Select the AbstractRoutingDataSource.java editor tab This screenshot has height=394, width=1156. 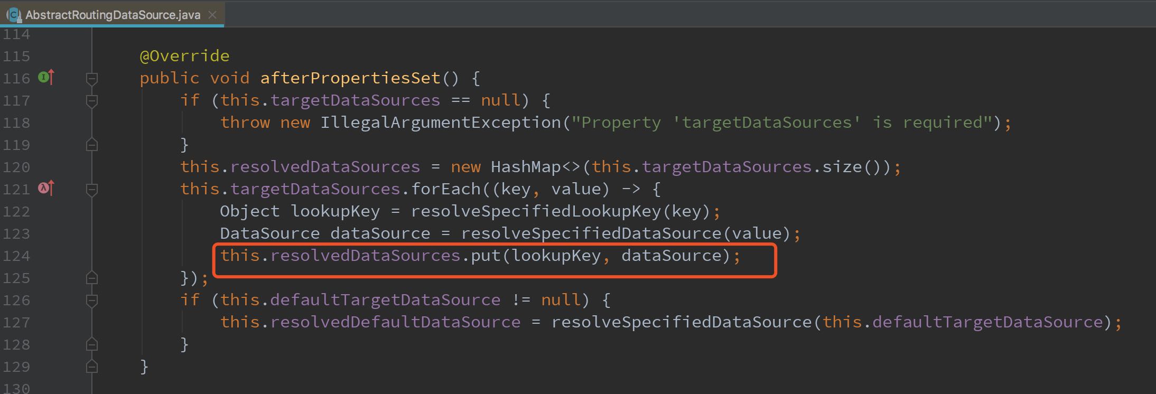click(x=113, y=15)
